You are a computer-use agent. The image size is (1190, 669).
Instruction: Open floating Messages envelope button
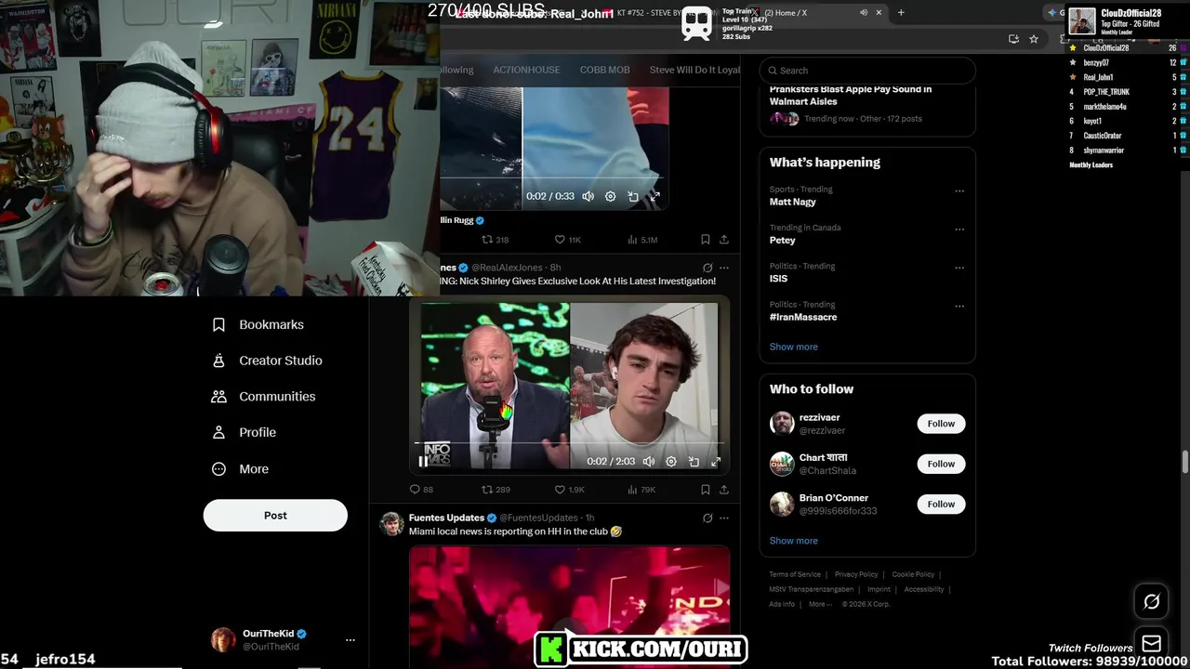[x=1151, y=644]
